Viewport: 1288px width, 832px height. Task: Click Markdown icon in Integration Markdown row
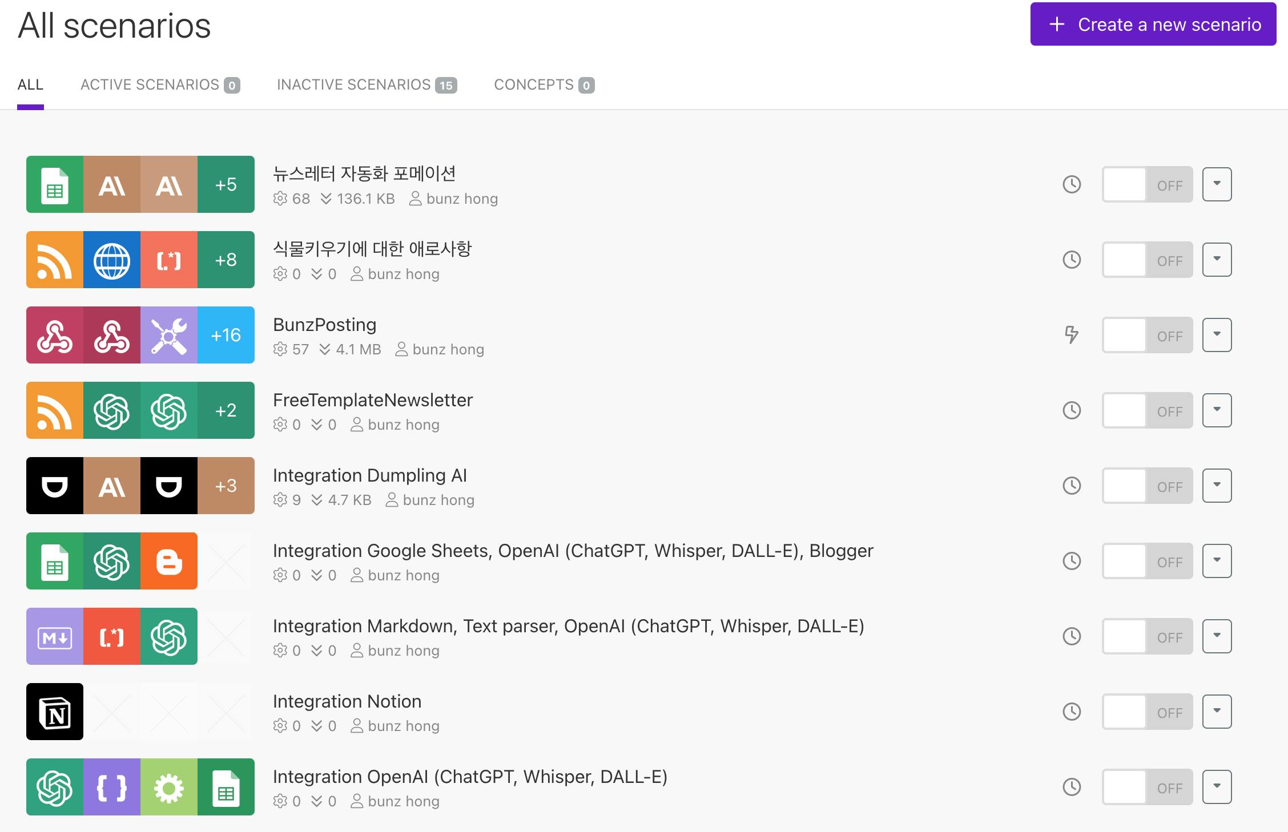[x=55, y=636]
